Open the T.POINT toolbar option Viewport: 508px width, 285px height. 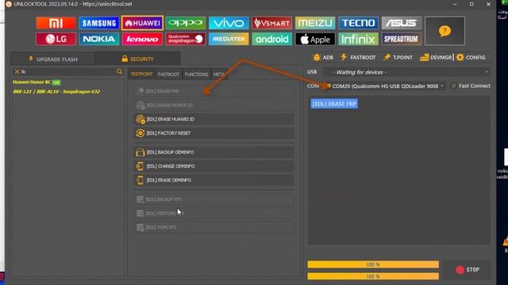coord(398,58)
